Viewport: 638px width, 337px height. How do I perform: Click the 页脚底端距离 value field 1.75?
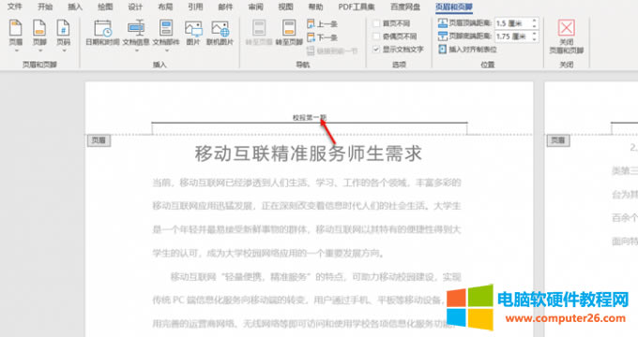pos(512,37)
